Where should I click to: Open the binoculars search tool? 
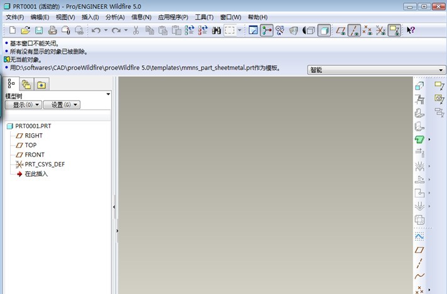tap(217, 30)
